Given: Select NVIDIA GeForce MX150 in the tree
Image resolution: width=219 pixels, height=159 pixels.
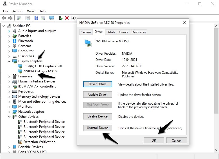Looking at the screenshot, I should tap(41, 71).
